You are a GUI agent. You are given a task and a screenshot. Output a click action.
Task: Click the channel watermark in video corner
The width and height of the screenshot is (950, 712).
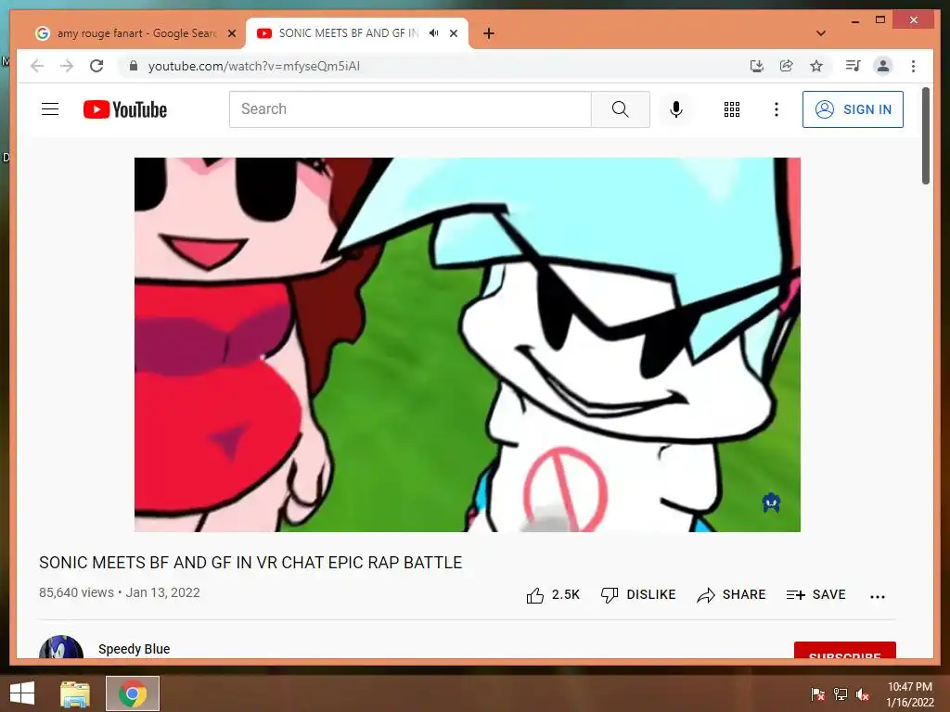click(x=771, y=502)
